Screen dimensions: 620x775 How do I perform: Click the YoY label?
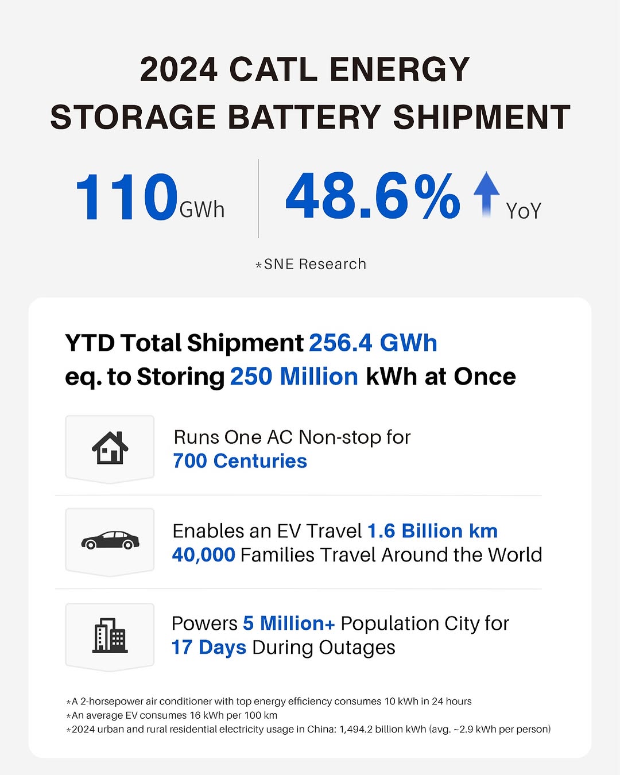(524, 211)
